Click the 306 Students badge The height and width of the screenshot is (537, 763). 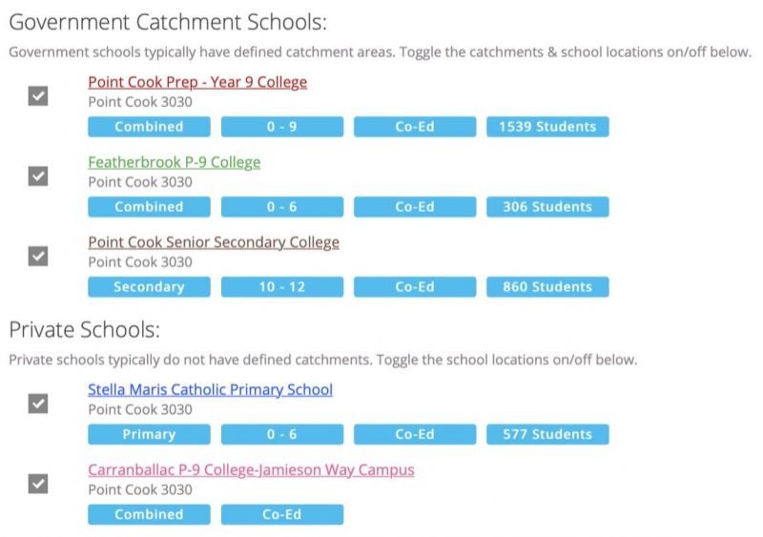pos(547,207)
